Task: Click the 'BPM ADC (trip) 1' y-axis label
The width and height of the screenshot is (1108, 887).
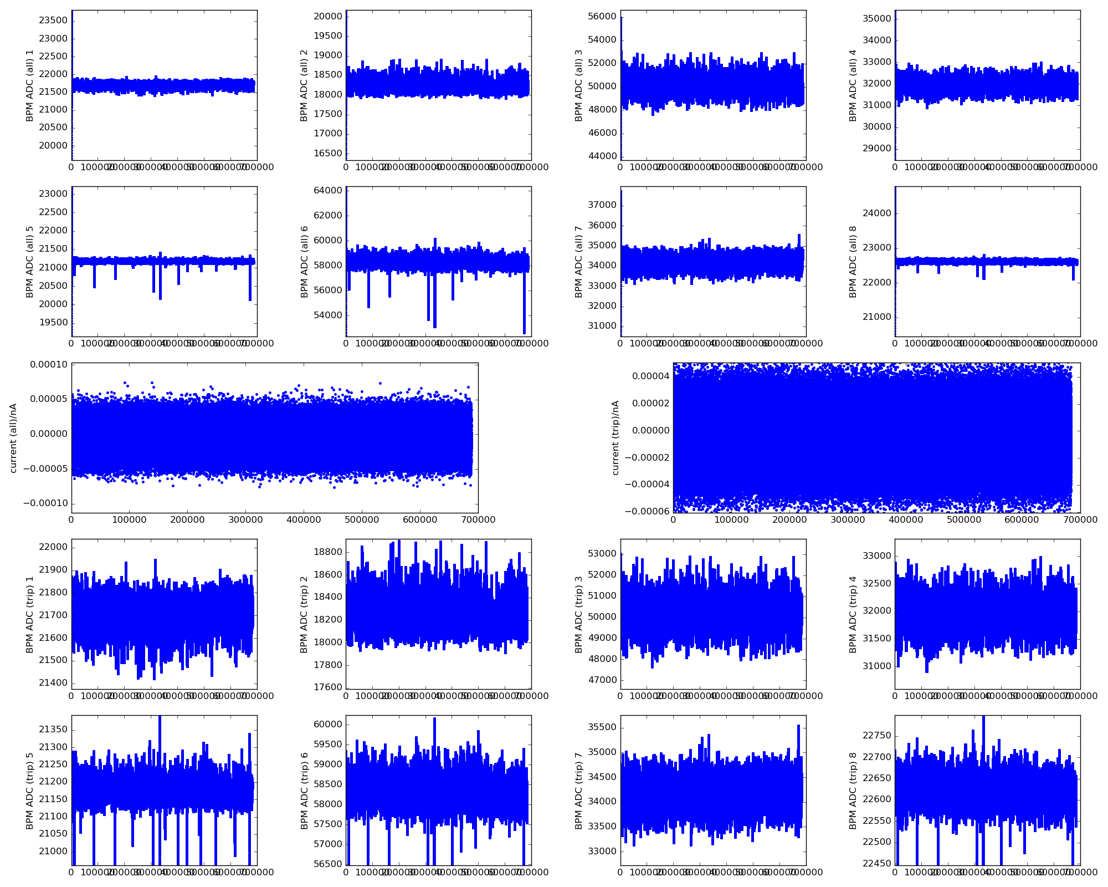Action: pos(30,614)
